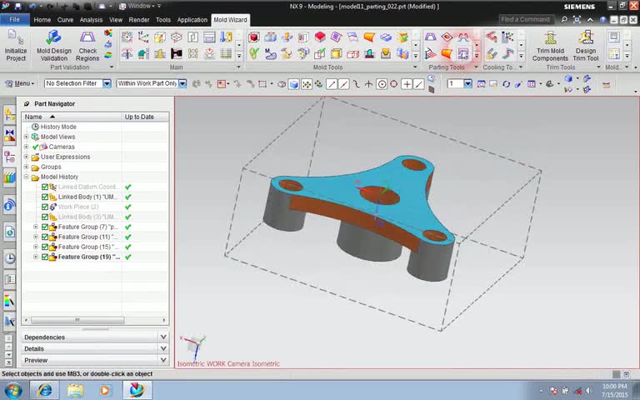Uncheck Linked Body (1) checkbox
The width and height of the screenshot is (640, 400).
45,197
